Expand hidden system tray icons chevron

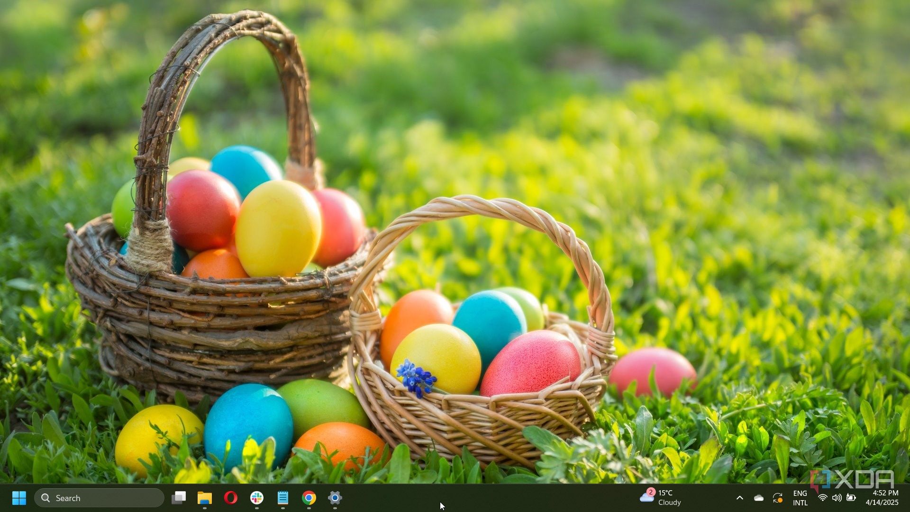click(740, 498)
